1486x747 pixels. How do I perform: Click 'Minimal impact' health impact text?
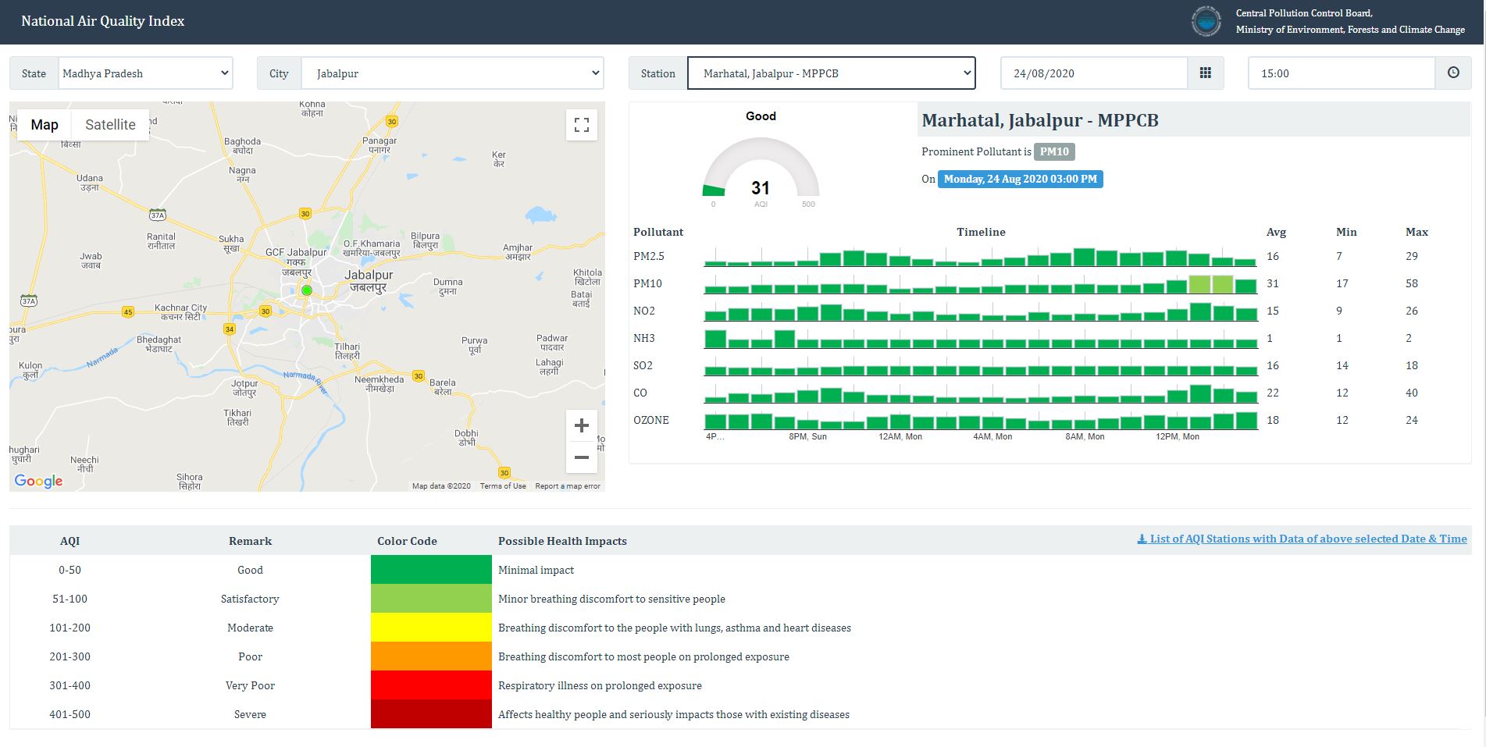tap(536, 570)
